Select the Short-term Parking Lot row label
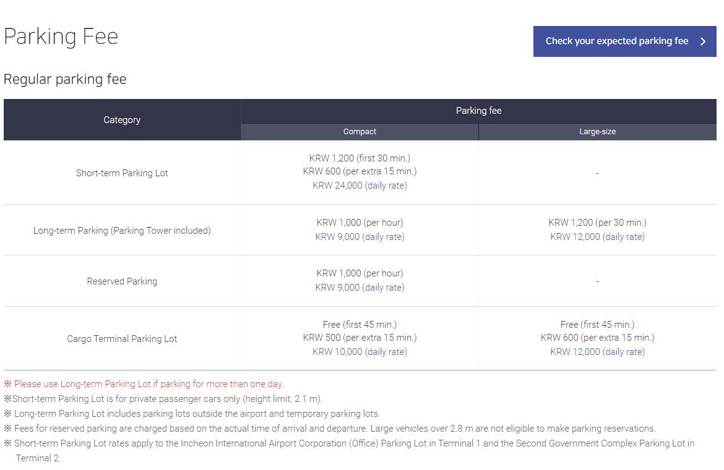Viewport: 724px width, 470px height. [122, 173]
